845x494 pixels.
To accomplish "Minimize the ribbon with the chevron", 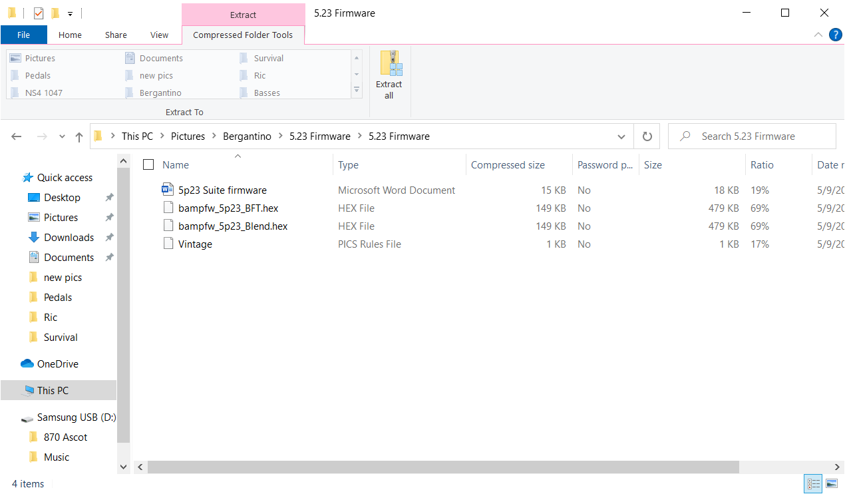I will 818,35.
